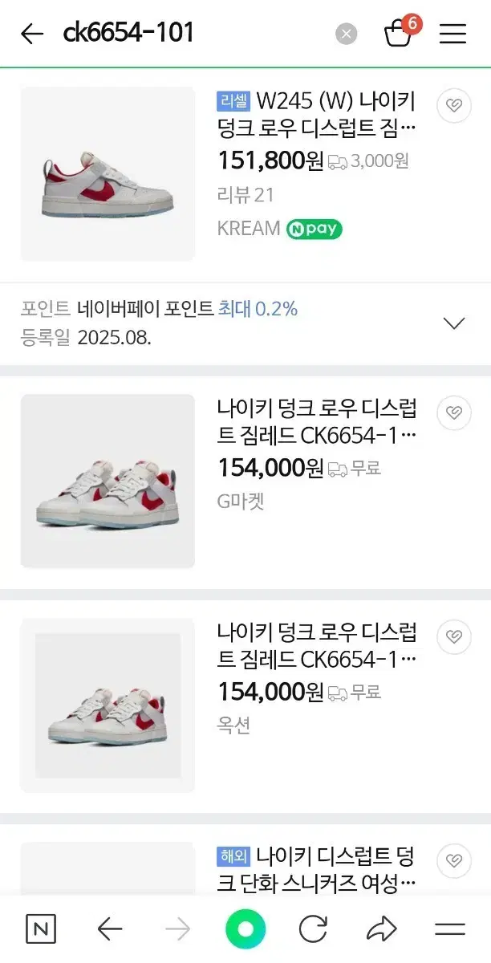Tap the green Naver search circle button

click(245, 929)
